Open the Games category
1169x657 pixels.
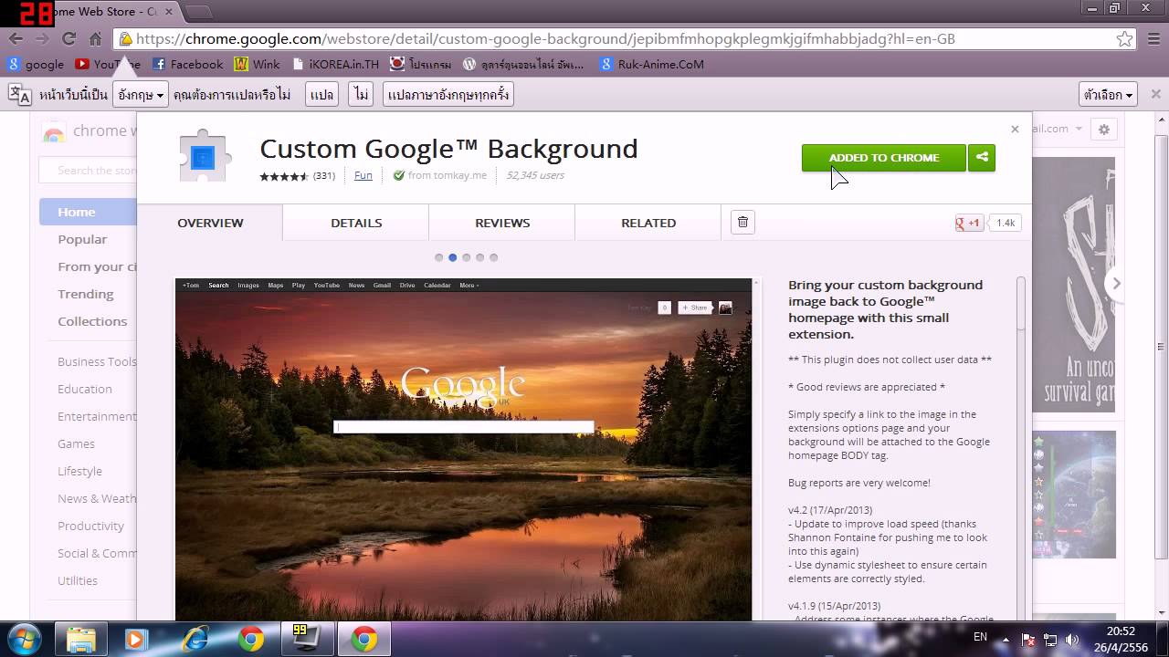[76, 443]
